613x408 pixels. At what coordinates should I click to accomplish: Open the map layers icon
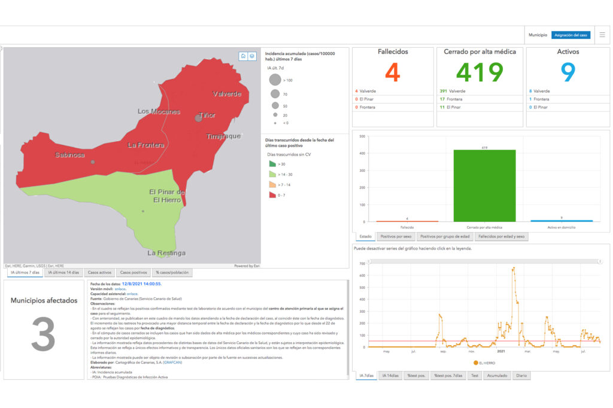(253, 56)
